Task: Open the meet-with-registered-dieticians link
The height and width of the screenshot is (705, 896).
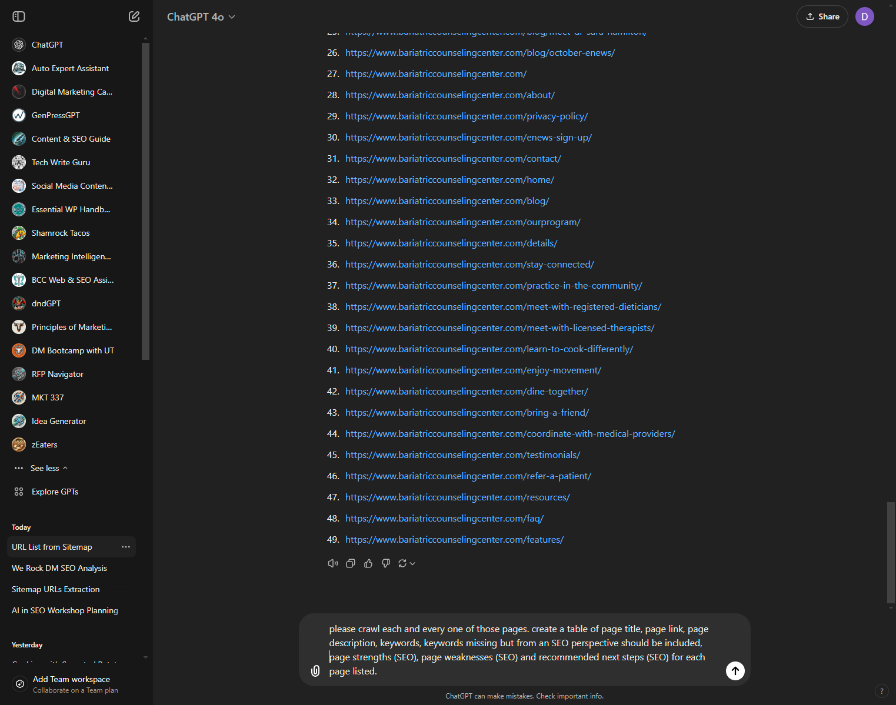Action: pos(503,307)
